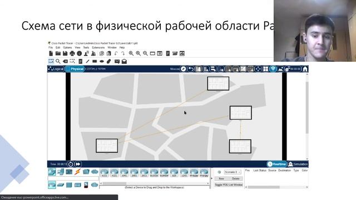Click the Inspect magnifier tool
356x200 pixels.
(x=58, y=61)
